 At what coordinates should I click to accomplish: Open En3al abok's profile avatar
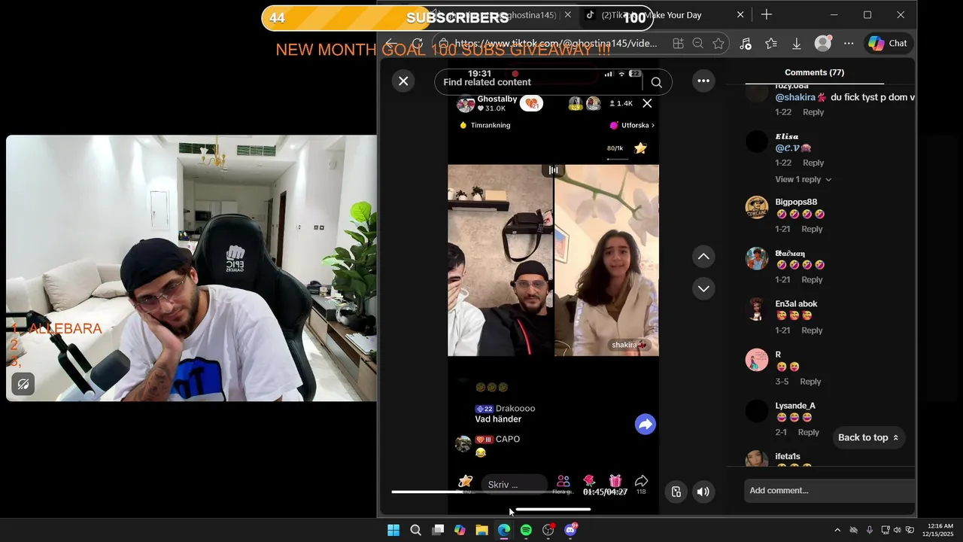[757, 309]
